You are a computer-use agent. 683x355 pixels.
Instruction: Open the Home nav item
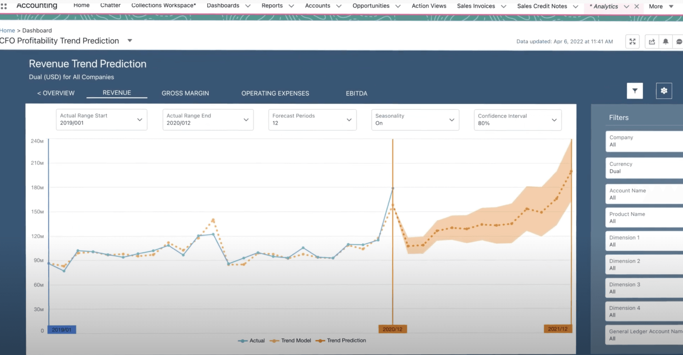click(x=81, y=5)
